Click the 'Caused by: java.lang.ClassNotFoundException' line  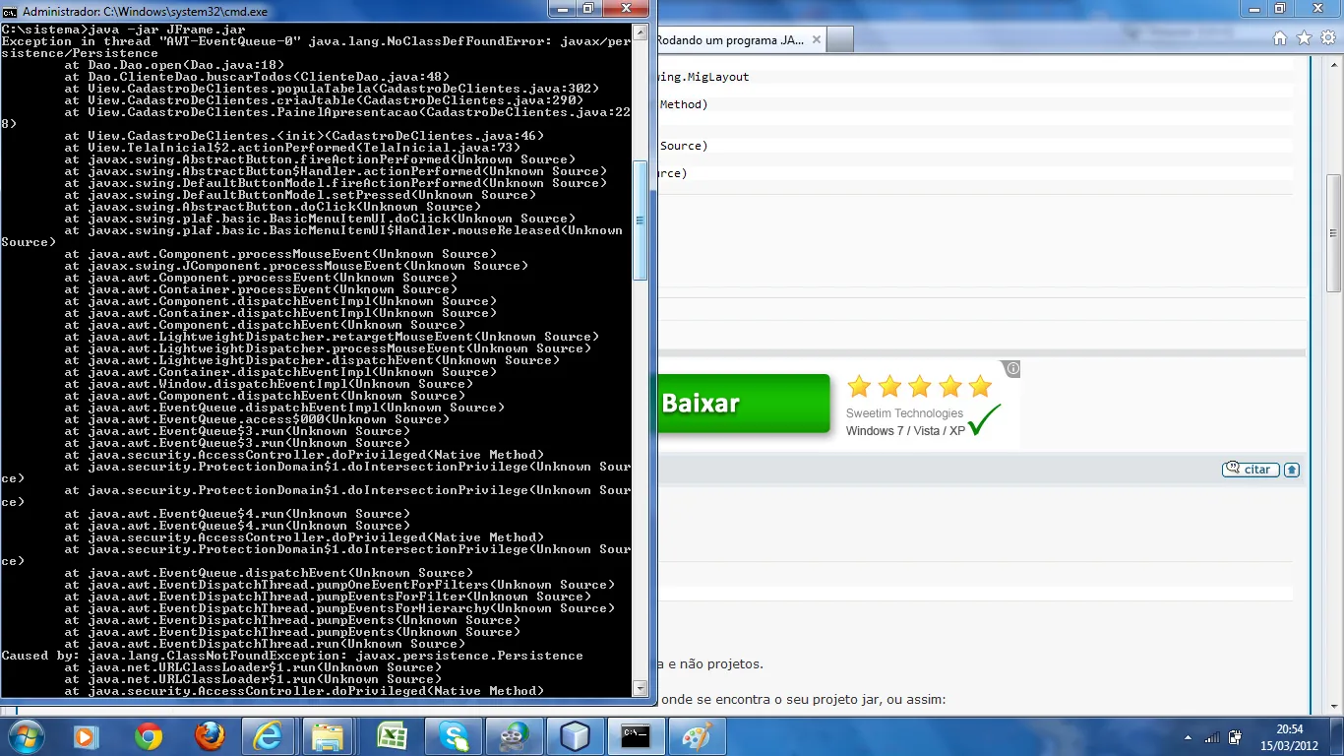click(292, 656)
